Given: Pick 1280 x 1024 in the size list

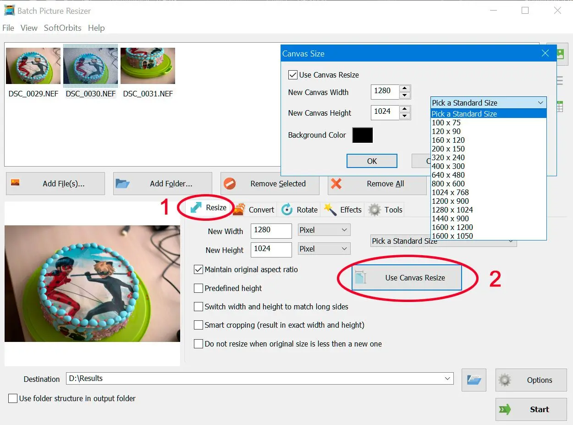Looking at the screenshot, I should click(489, 210).
